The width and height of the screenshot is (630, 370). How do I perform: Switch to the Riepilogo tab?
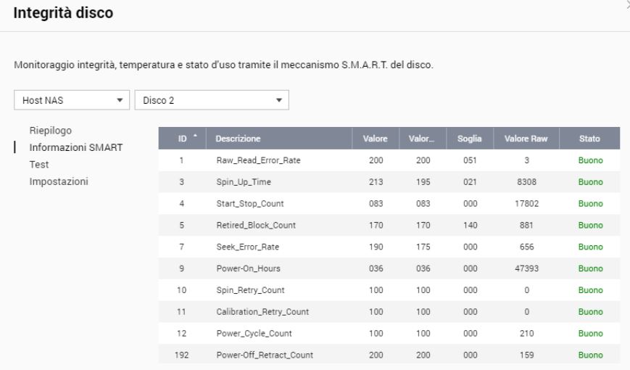[x=51, y=131]
